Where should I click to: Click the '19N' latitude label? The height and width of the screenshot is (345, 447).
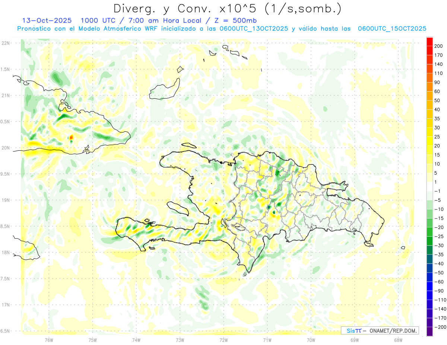[x=5, y=200]
